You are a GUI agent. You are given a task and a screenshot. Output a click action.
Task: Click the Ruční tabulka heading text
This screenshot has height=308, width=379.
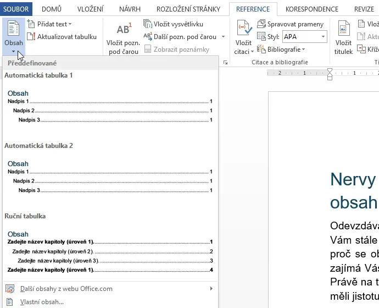25,216
